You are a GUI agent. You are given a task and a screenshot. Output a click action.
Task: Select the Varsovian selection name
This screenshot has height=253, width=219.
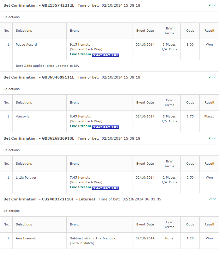23,117
